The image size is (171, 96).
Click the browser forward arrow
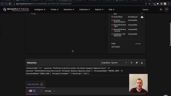[6, 4]
